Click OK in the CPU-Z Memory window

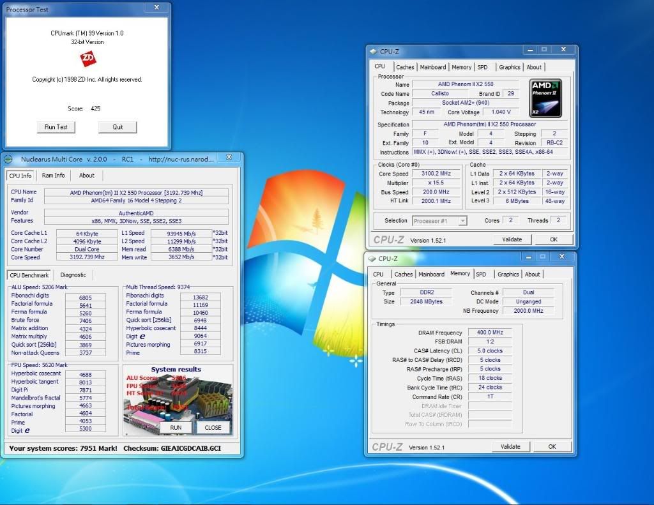[552, 447]
